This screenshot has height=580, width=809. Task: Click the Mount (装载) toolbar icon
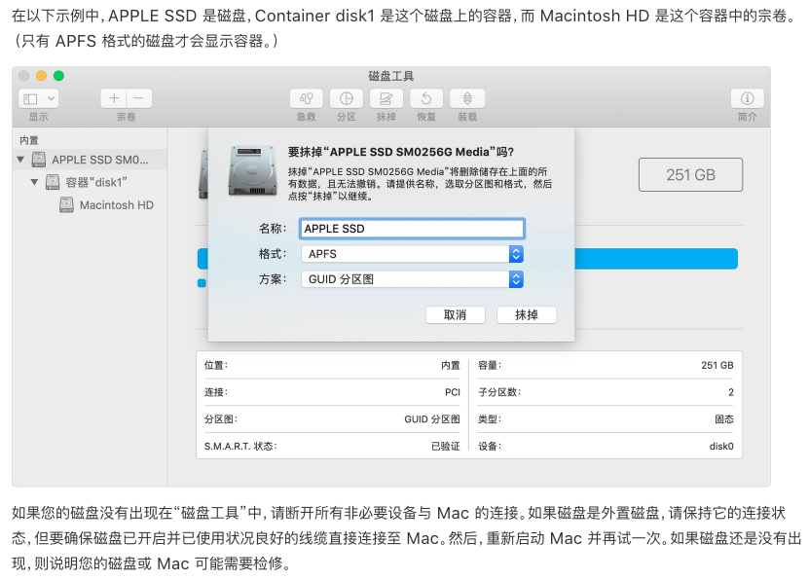click(467, 98)
